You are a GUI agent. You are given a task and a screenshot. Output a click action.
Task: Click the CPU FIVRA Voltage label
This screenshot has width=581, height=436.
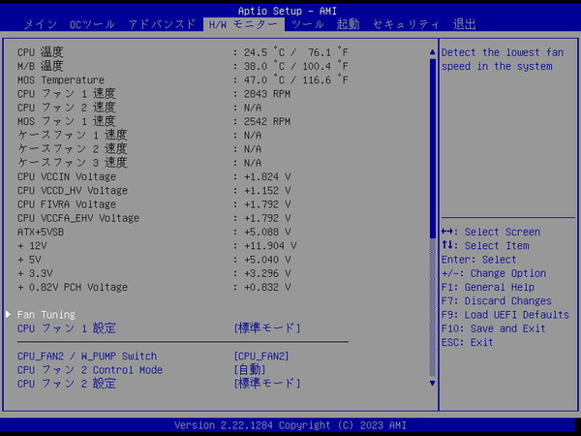[x=66, y=204]
